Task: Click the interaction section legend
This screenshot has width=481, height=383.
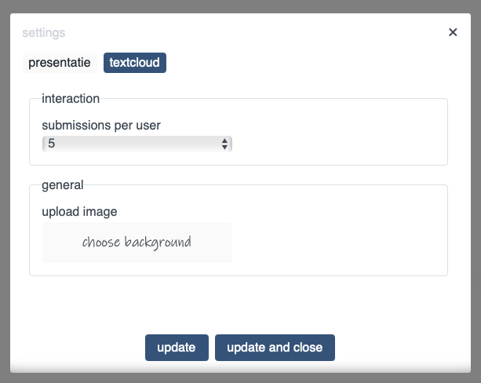Action: [x=71, y=99]
